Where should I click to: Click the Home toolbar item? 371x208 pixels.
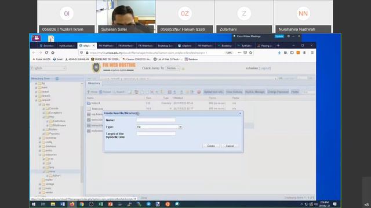click(x=92, y=92)
